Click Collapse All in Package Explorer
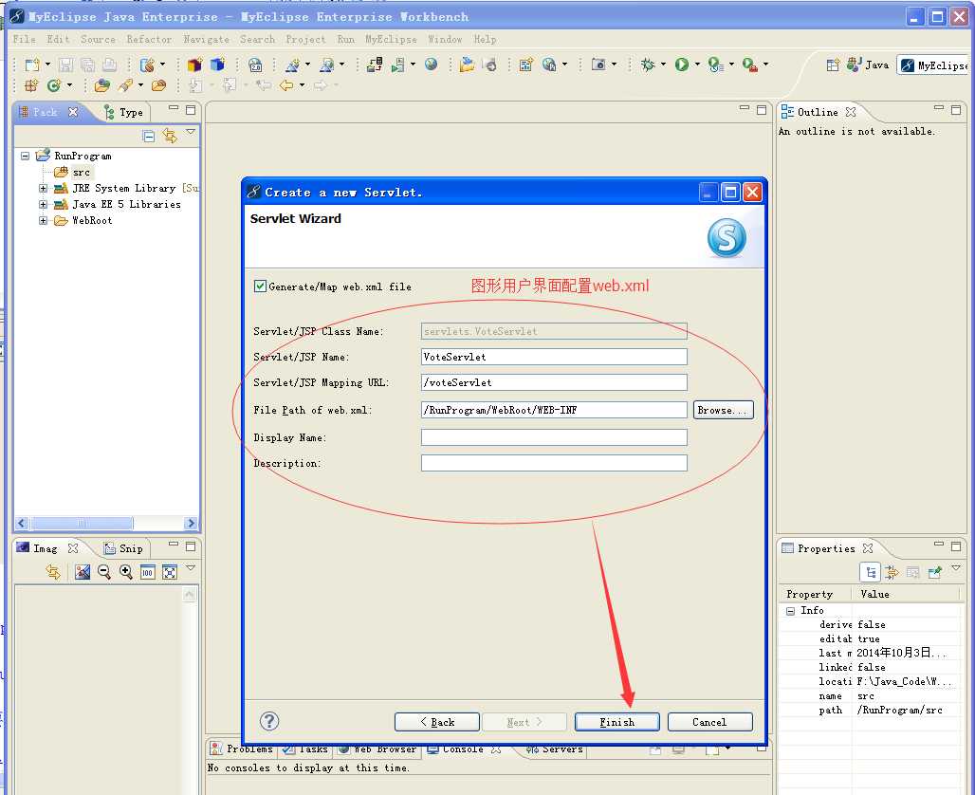Viewport: 975px width, 795px height. [x=149, y=136]
